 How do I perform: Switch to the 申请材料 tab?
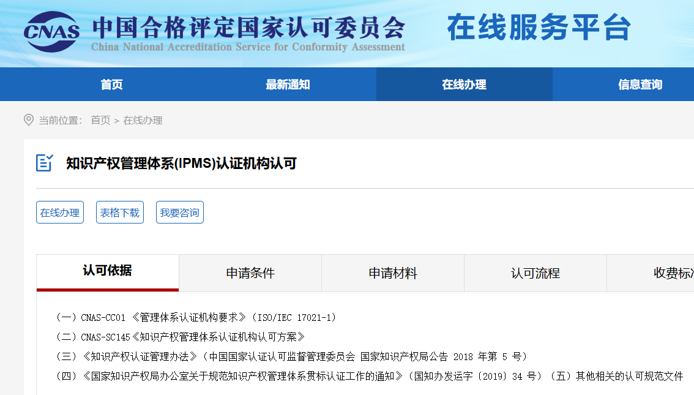393,273
